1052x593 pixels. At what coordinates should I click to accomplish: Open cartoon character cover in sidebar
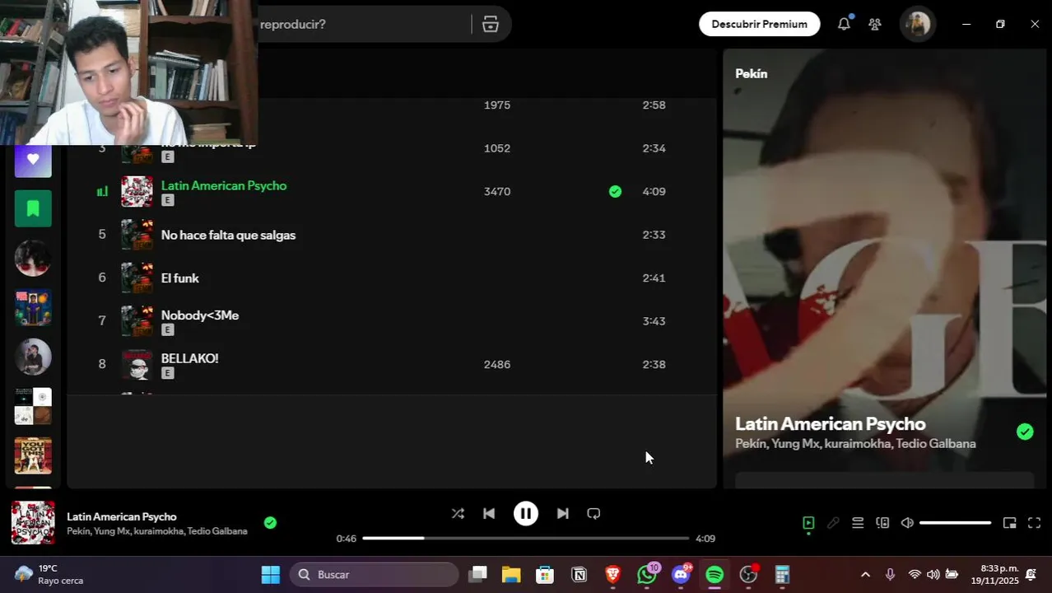(x=33, y=307)
